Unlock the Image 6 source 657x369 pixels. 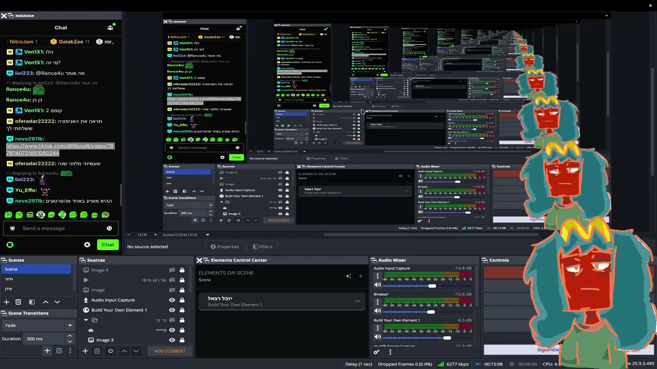click(182, 270)
